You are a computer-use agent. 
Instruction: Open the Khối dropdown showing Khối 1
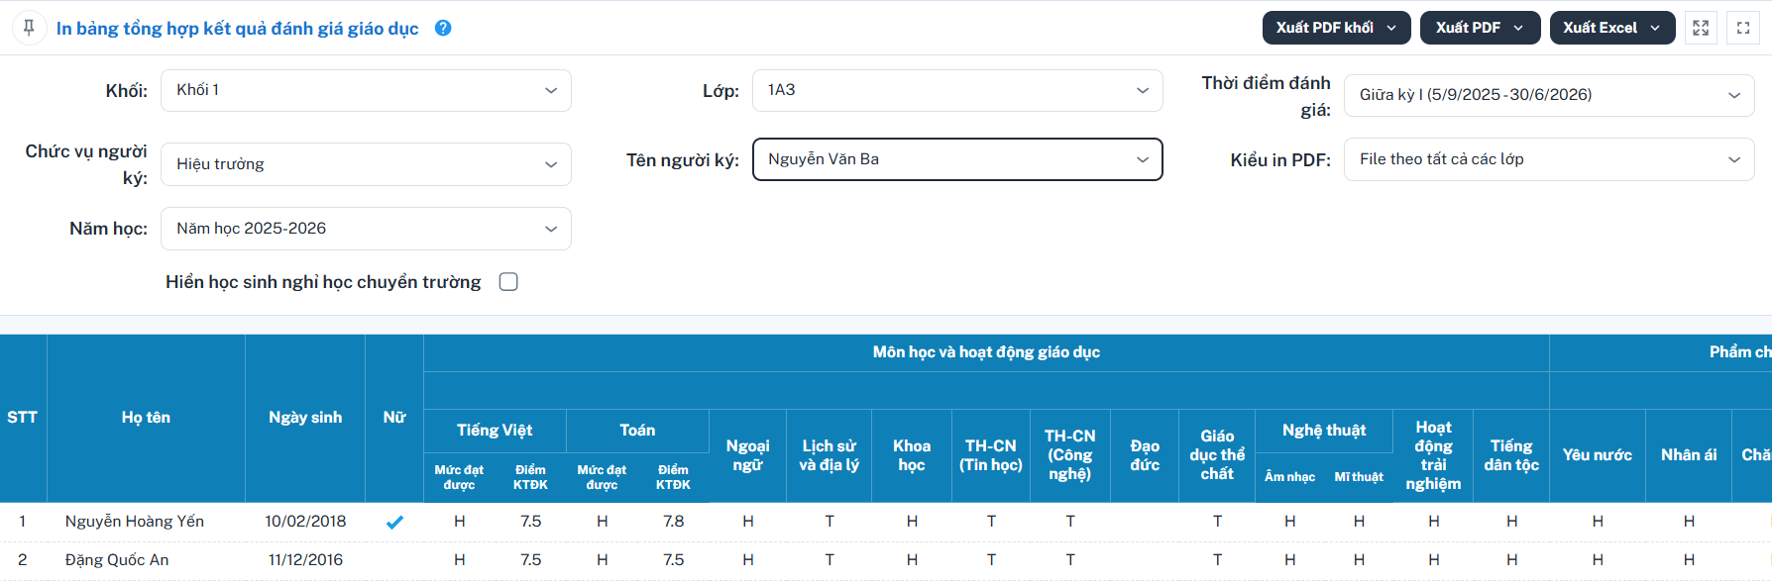click(366, 90)
